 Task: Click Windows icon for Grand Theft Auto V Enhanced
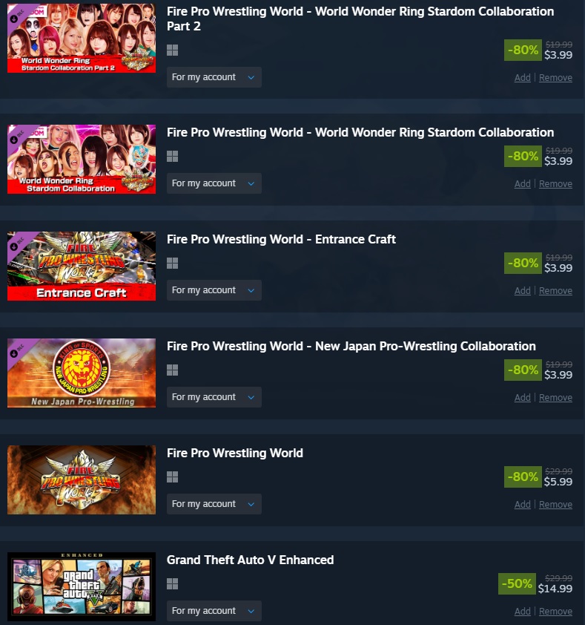[172, 583]
